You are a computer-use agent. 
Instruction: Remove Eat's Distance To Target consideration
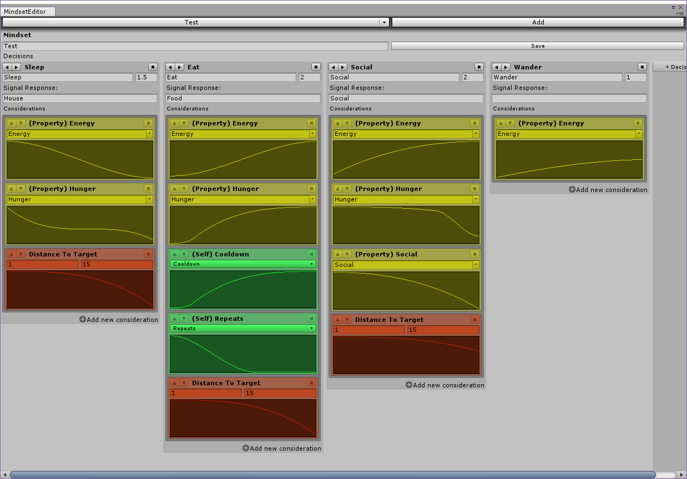click(x=311, y=383)
